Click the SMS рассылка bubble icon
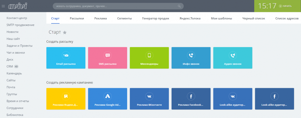 [x=107, y=55]
